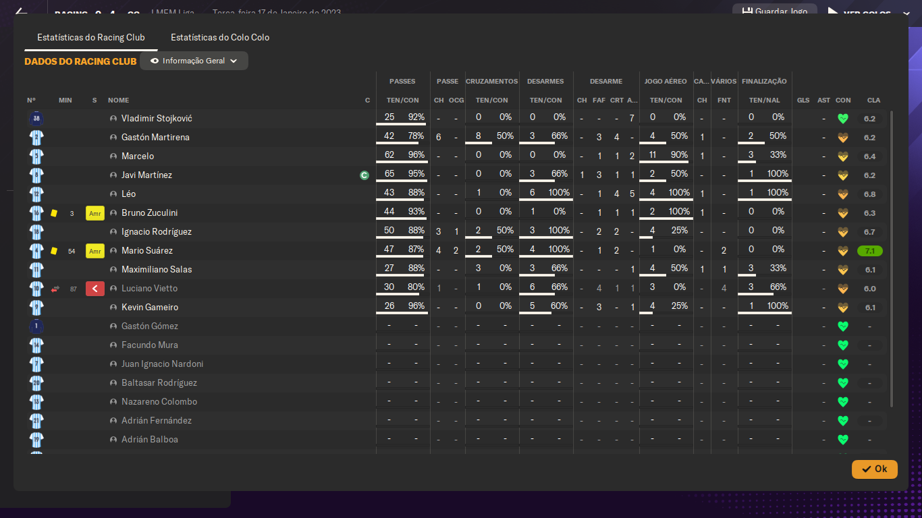Open Luciano Vietto player name
922x518 pixels.
[148, 288]
